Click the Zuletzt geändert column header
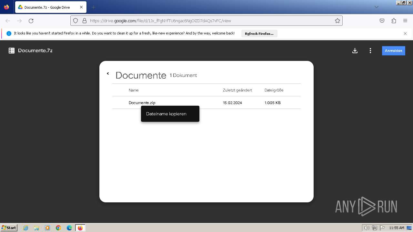The width and height of the screenshot is (413, 232). pos(237,90)
